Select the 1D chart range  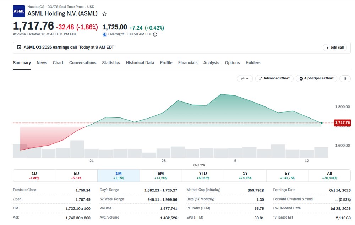pyautogui.click(x=34, y=175)
